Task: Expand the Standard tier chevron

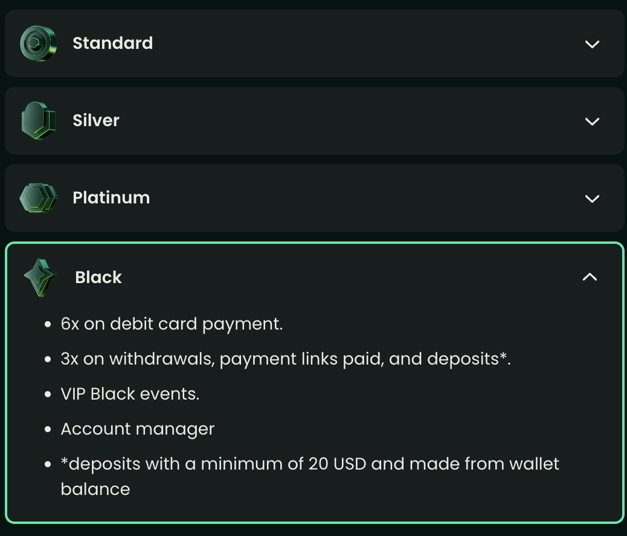Action: coord(592,44)
